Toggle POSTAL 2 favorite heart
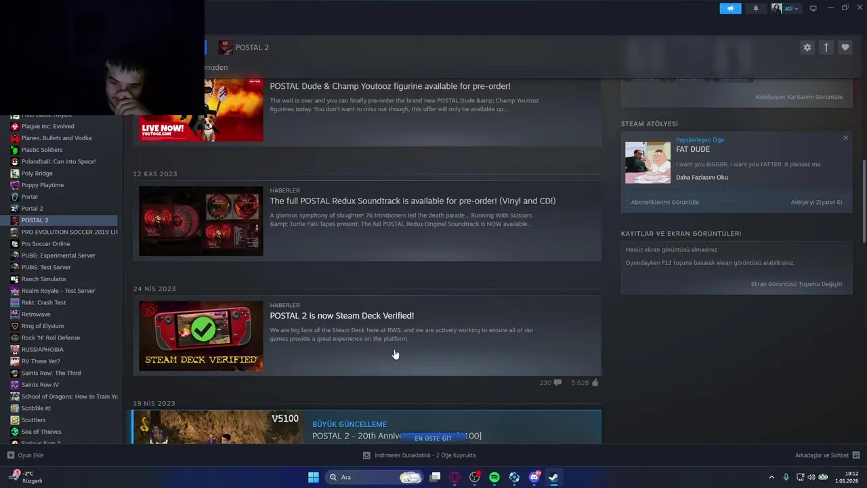 tap(845, 47)
